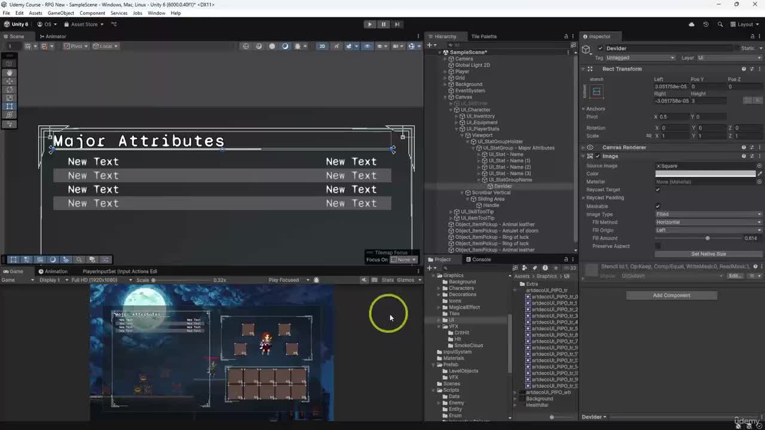The image size is (765, 430).
Task: Switch to the Animation tab
Action: pos(53,271)
